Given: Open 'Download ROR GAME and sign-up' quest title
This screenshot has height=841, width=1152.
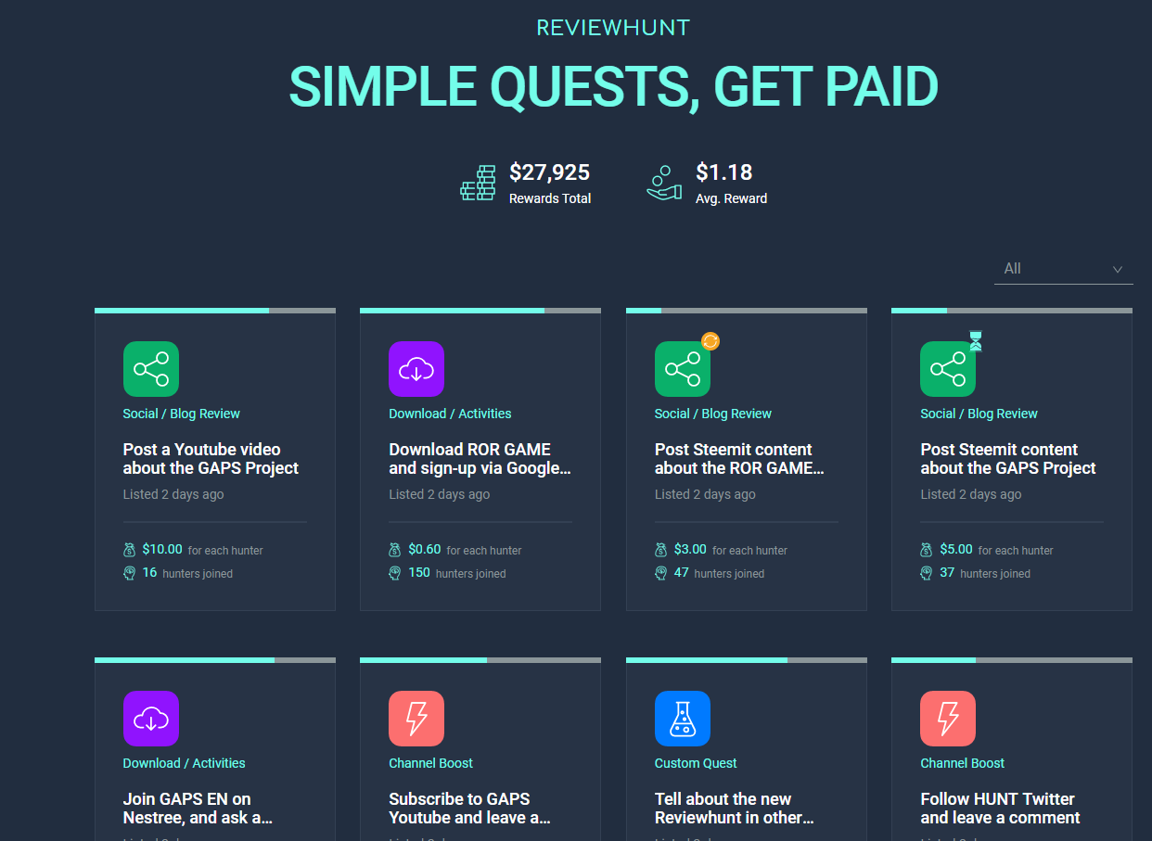Looking at the screenshot, I should [480, 459].
